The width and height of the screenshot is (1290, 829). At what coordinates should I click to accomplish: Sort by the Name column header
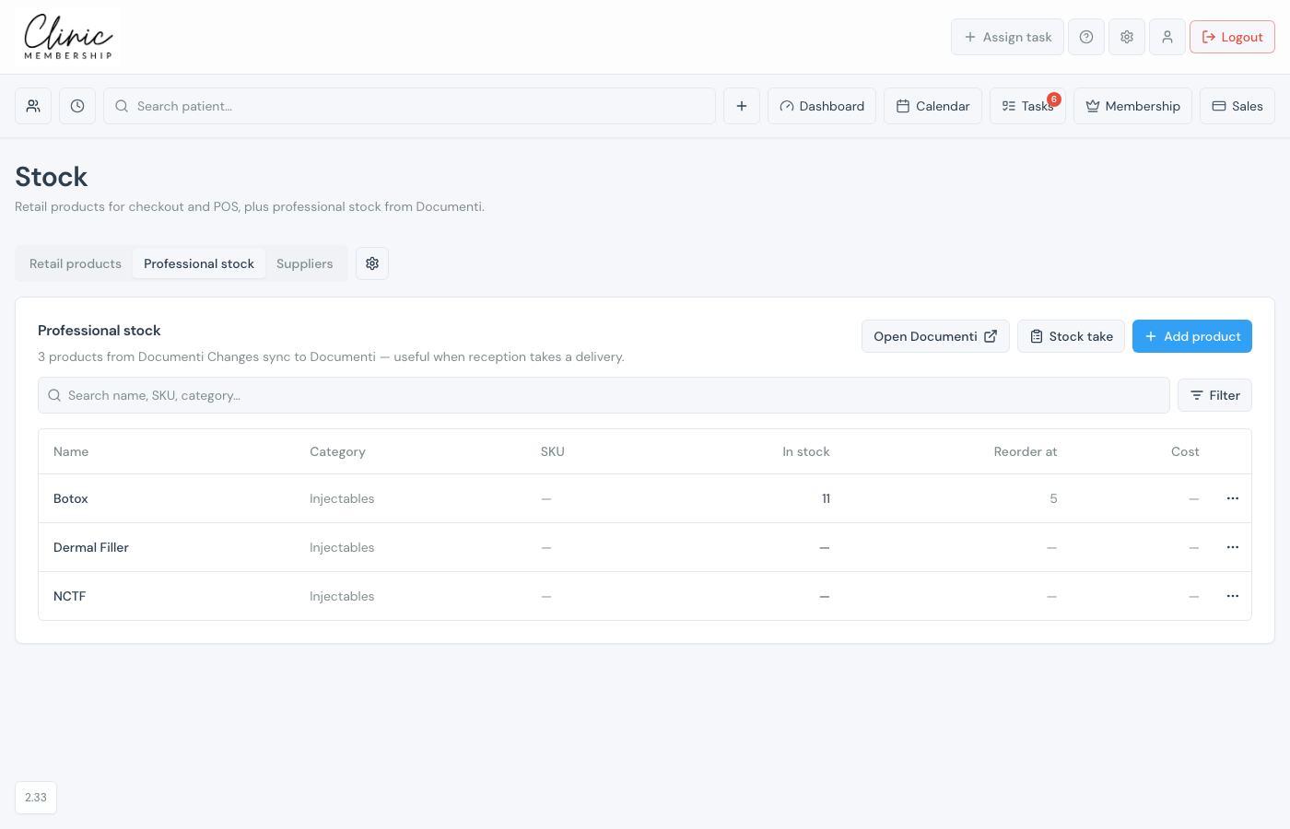point(71,451)
